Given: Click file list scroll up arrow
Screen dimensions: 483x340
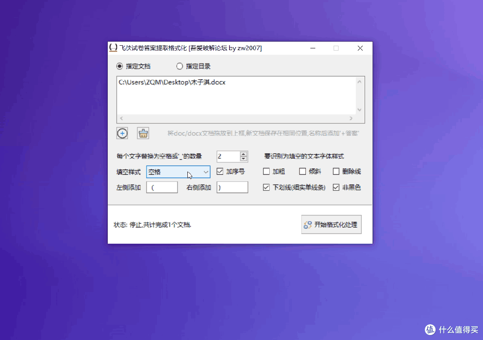Looking at the screenshot, I should 360,82.
